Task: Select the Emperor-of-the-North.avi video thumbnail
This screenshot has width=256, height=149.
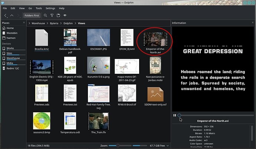Action: point(155,39)
